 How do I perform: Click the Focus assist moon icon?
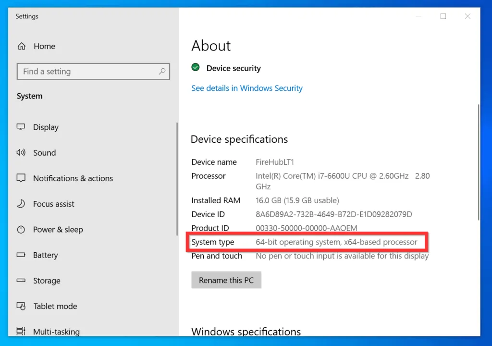click(21, 204)
